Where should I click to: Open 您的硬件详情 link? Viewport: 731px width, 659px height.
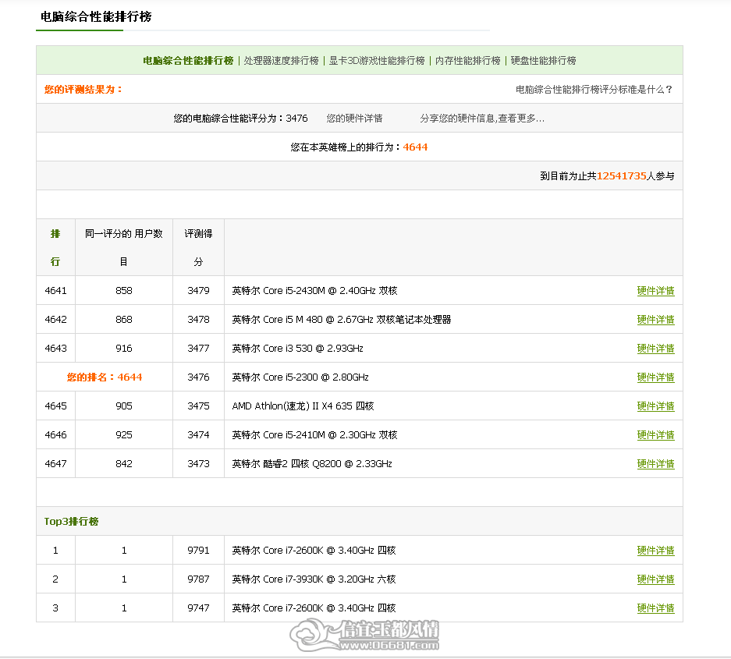tap(354, 119)
